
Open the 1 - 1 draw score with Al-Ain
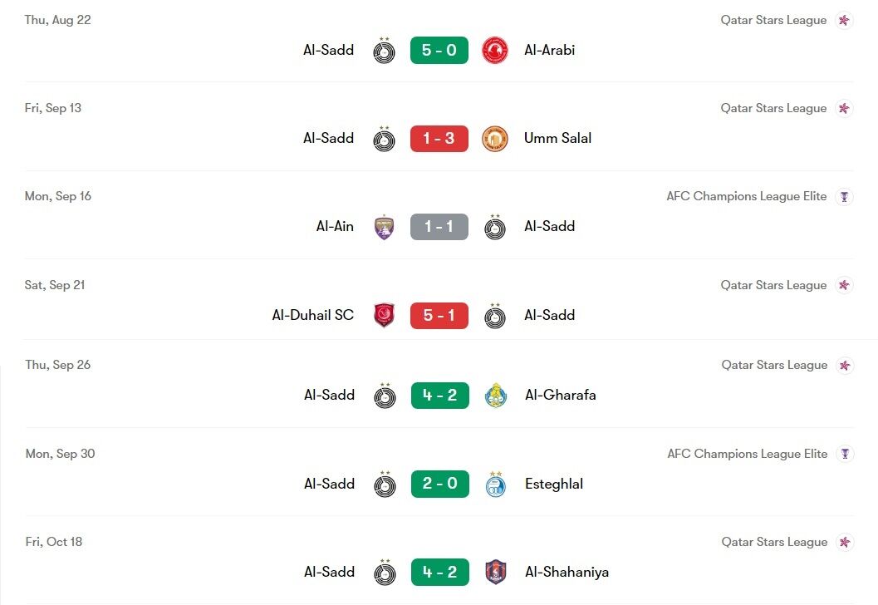click(439, 227)
